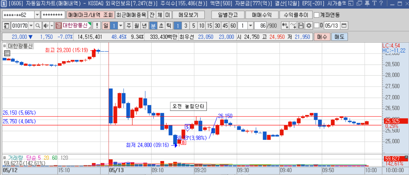Switch to 월 monthly chart

137,26
